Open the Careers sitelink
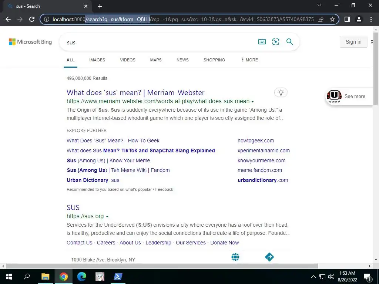Image resolution: width=379 pixels, height=284 pixels. pyautogui.click(x=106, y=243)
